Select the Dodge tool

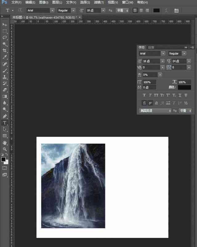(x=5, y=109)
